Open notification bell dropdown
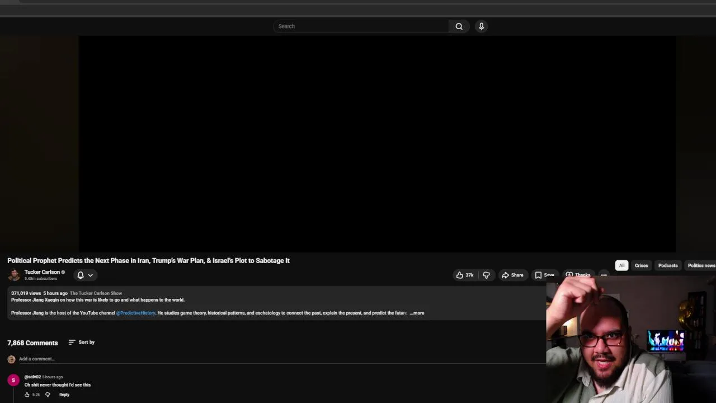The image size is (716, 403). pyautogui.click(x=84, y=275)
